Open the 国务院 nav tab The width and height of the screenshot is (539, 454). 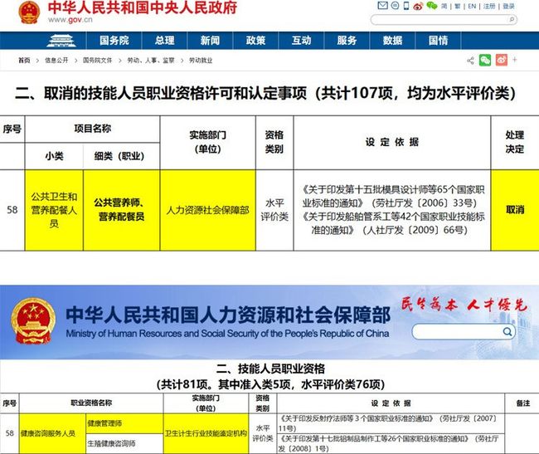(114, 41)
